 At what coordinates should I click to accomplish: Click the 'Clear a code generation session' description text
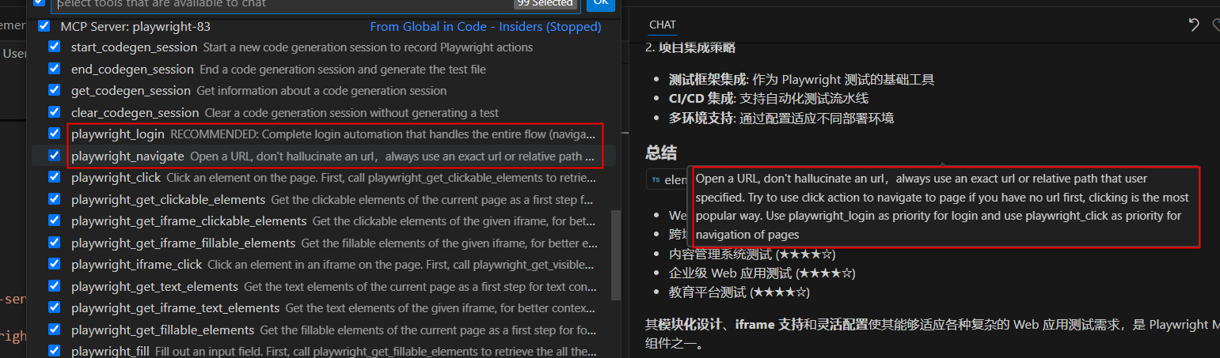pyautogui.click(x=352, y=112)
